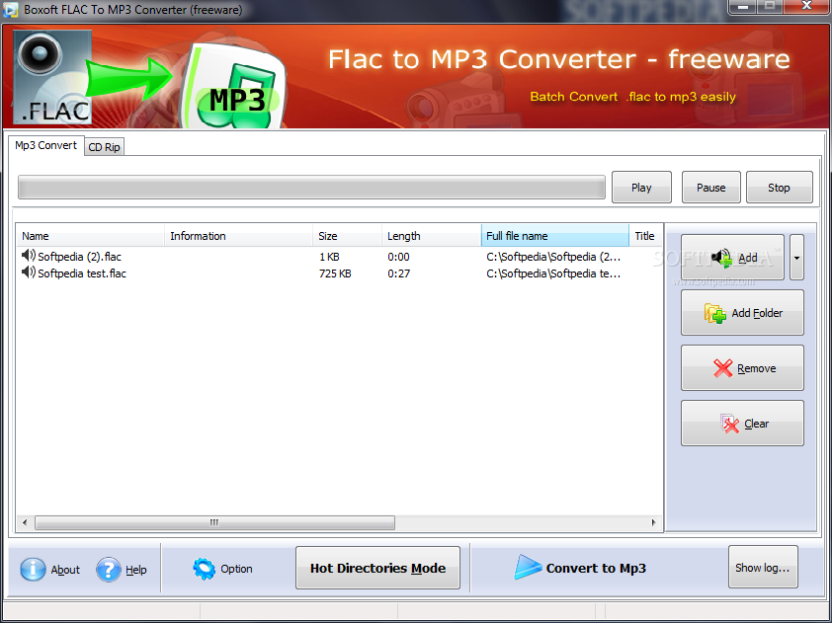Click the Add Folder button

coord(742,313)
